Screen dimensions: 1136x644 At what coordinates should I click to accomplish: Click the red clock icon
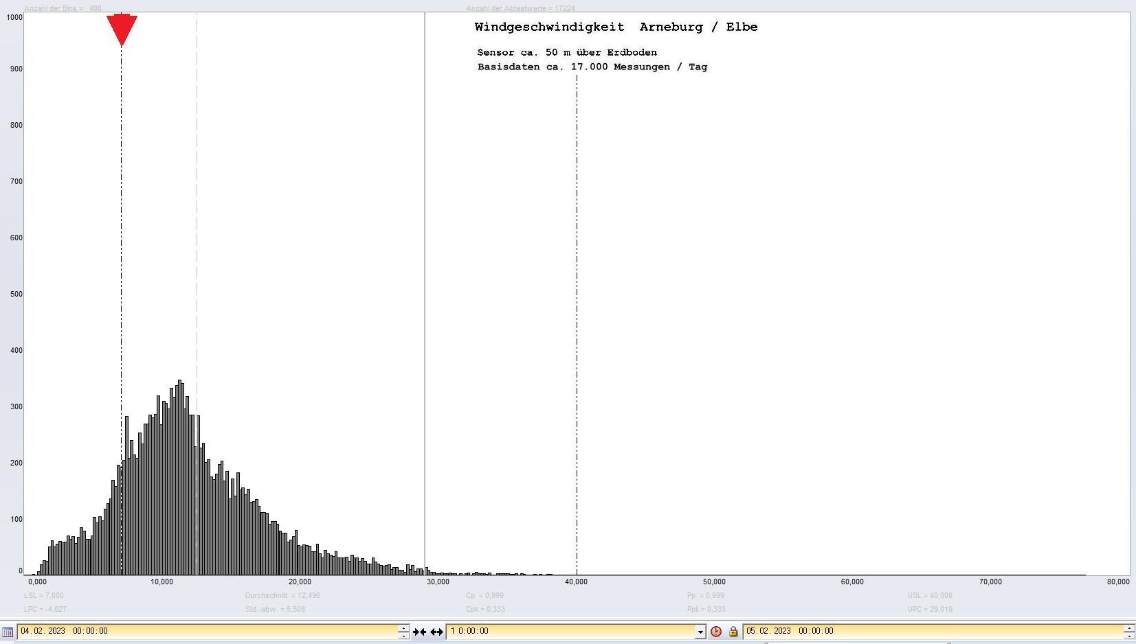tap(716, 632)
